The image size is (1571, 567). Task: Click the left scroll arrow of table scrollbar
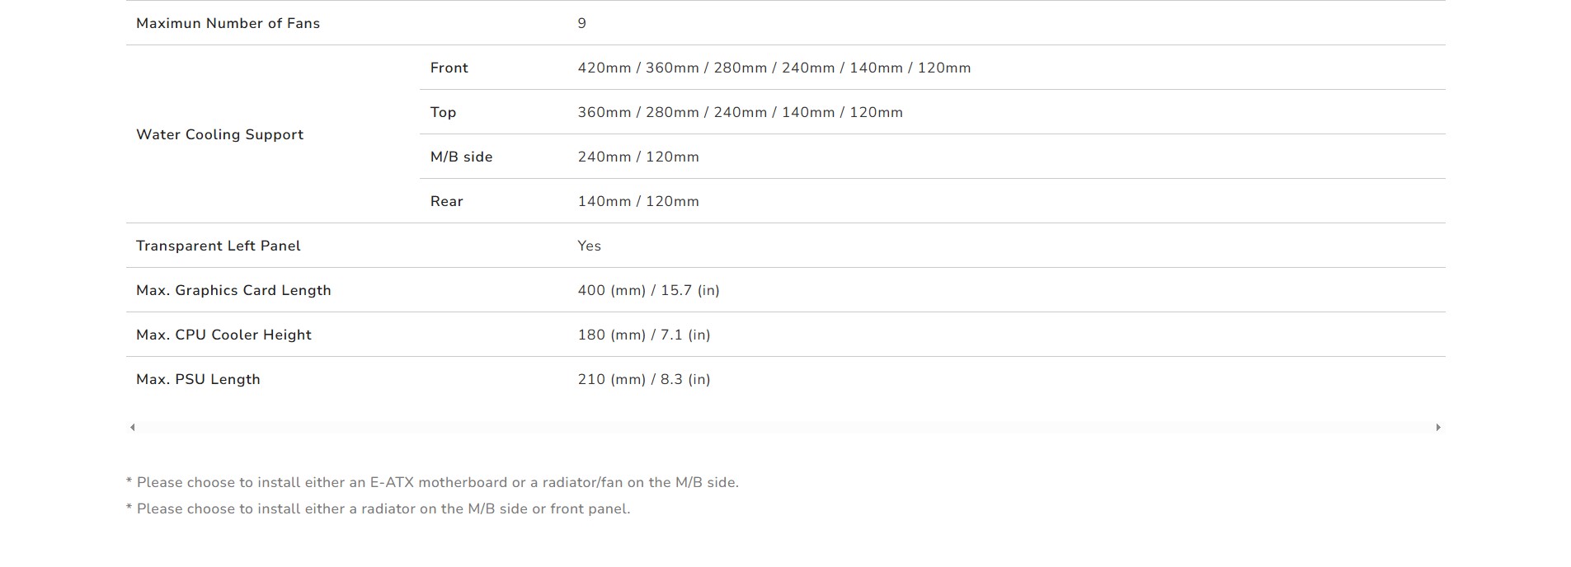pos(133,427)
